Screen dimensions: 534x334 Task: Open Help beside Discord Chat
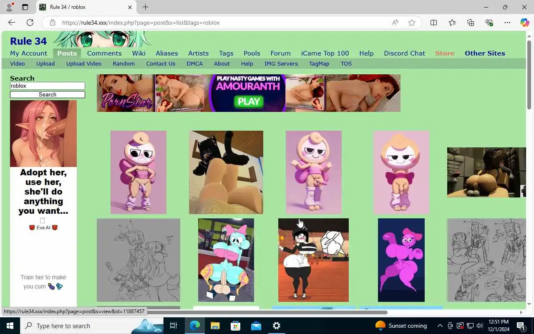point(366,53)
